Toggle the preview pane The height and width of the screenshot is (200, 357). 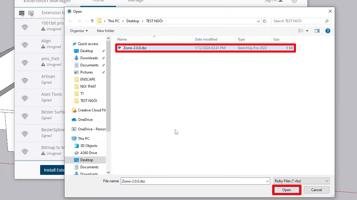coord(317,31)
